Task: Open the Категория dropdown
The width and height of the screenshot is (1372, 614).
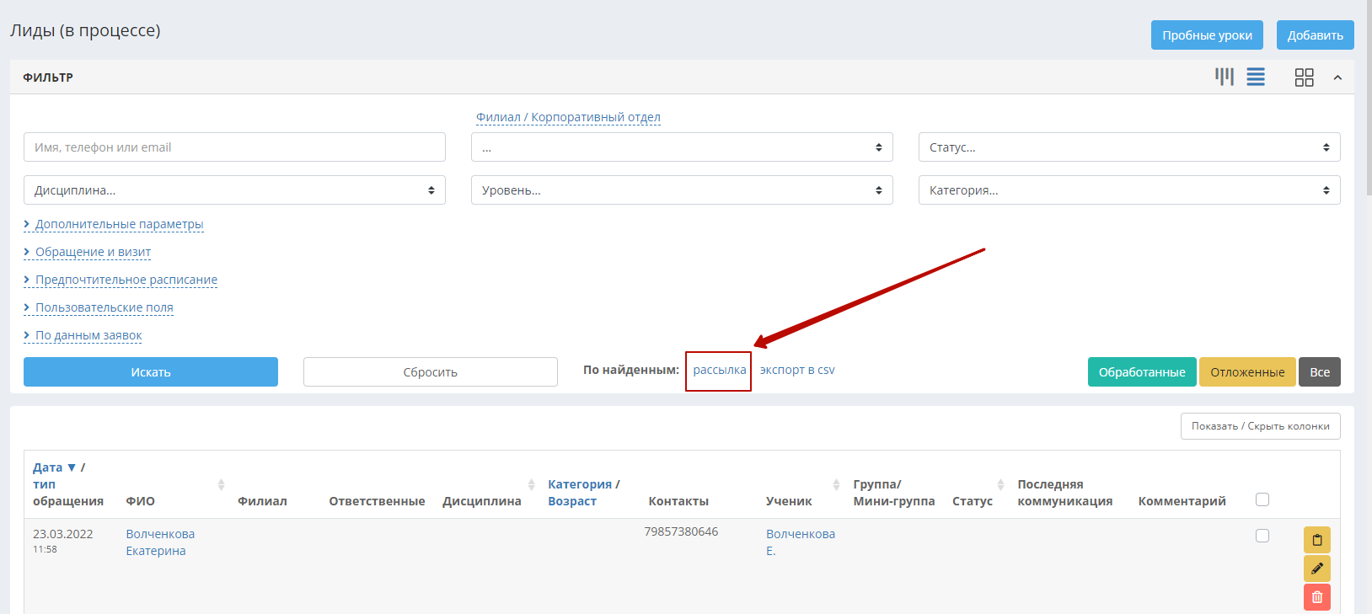Action: [x=1129, y=190]
